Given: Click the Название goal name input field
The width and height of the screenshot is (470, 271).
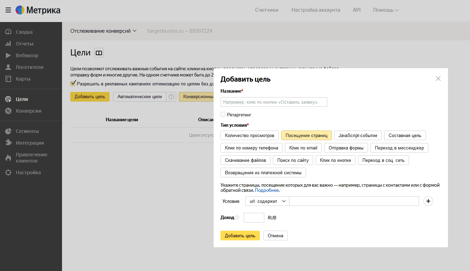Looking at the screenshot, I should point(274,102).
